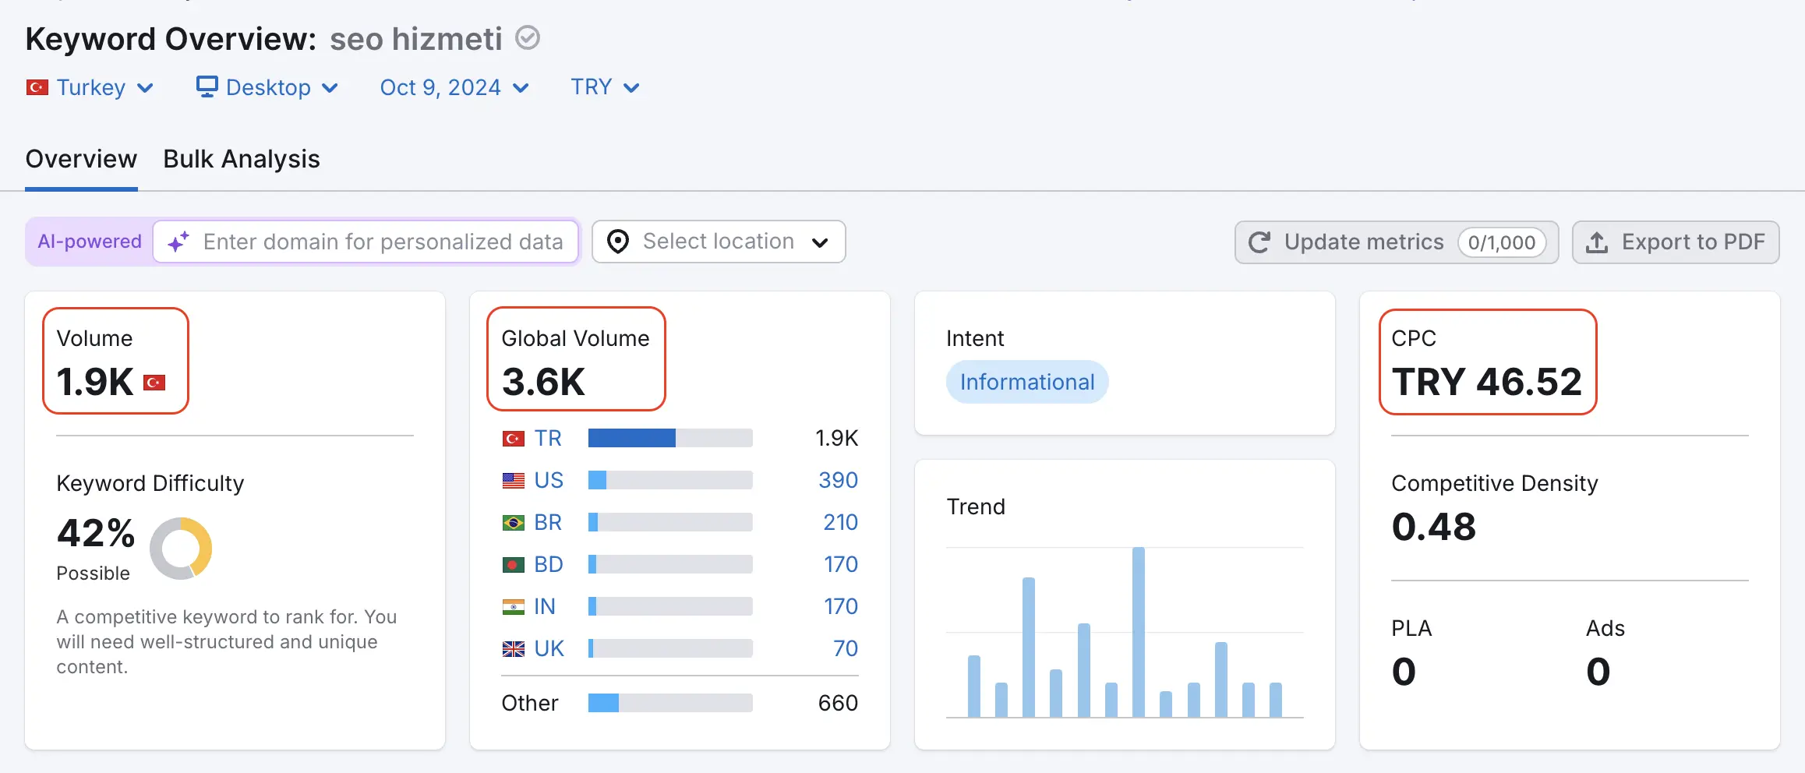Screen dimensions: 1805x773
Task: Switch to the Overview tab
Action: click(81, 159)
